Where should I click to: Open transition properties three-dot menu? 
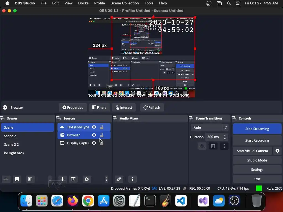[x=224, y=146]
